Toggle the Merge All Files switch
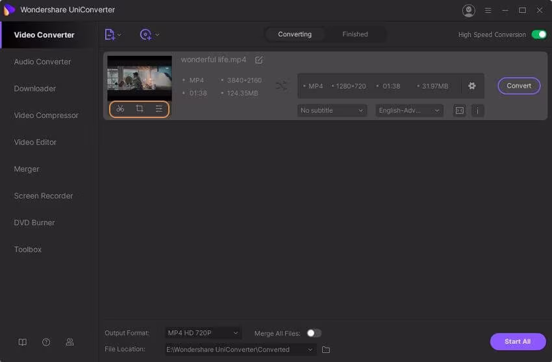The height and width of the screenshot is (362, 552). pyautogui.click(x=314, y=333)
